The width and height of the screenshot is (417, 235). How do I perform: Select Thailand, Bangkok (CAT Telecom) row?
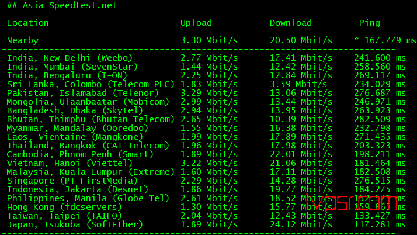pyautogui.click(x=206, y=146)
